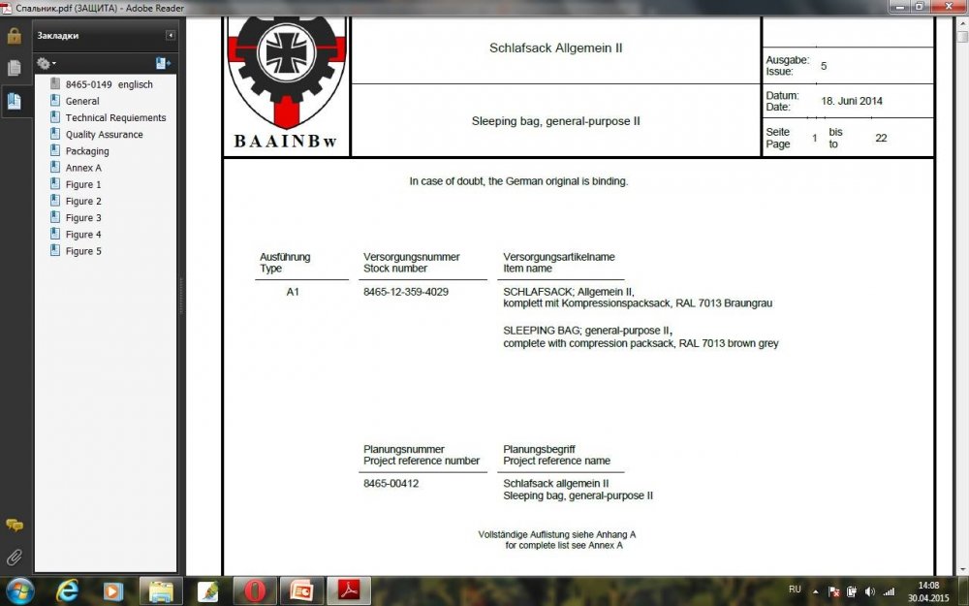Click the Adobe Reader title bar PDF icon
969x606 pixels.
(6, 8)
